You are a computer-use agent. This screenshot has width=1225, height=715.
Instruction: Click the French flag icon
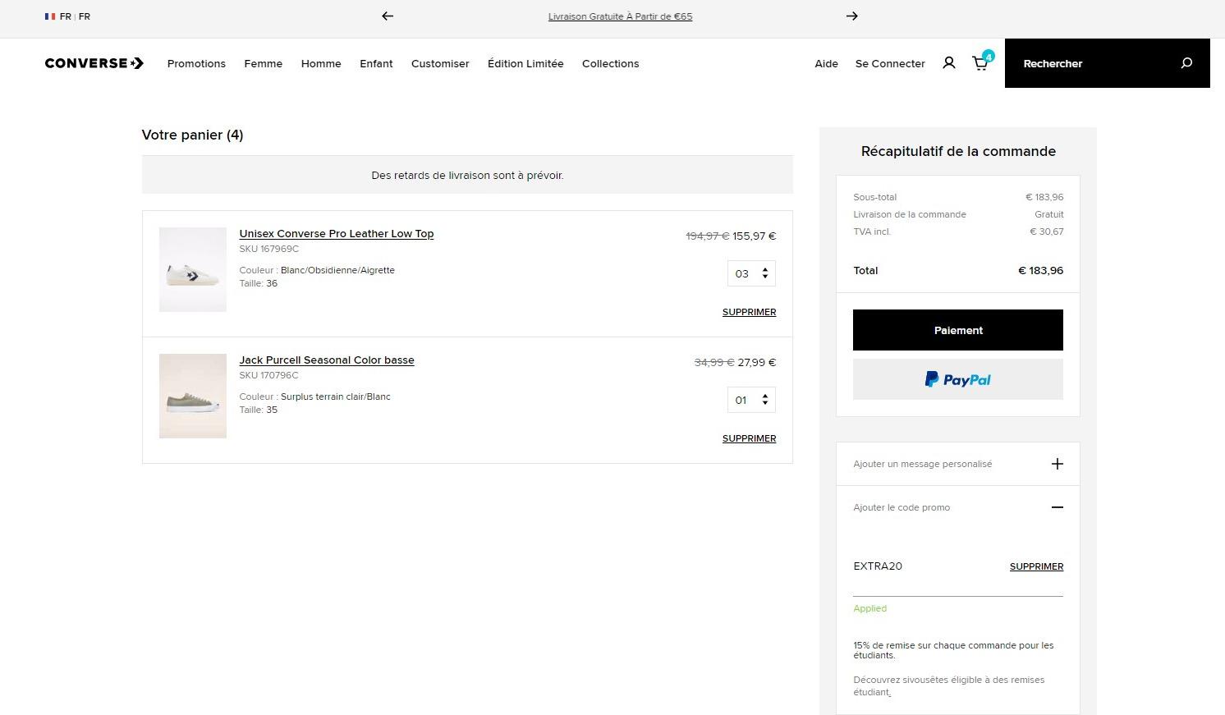(x=50, y=16)
